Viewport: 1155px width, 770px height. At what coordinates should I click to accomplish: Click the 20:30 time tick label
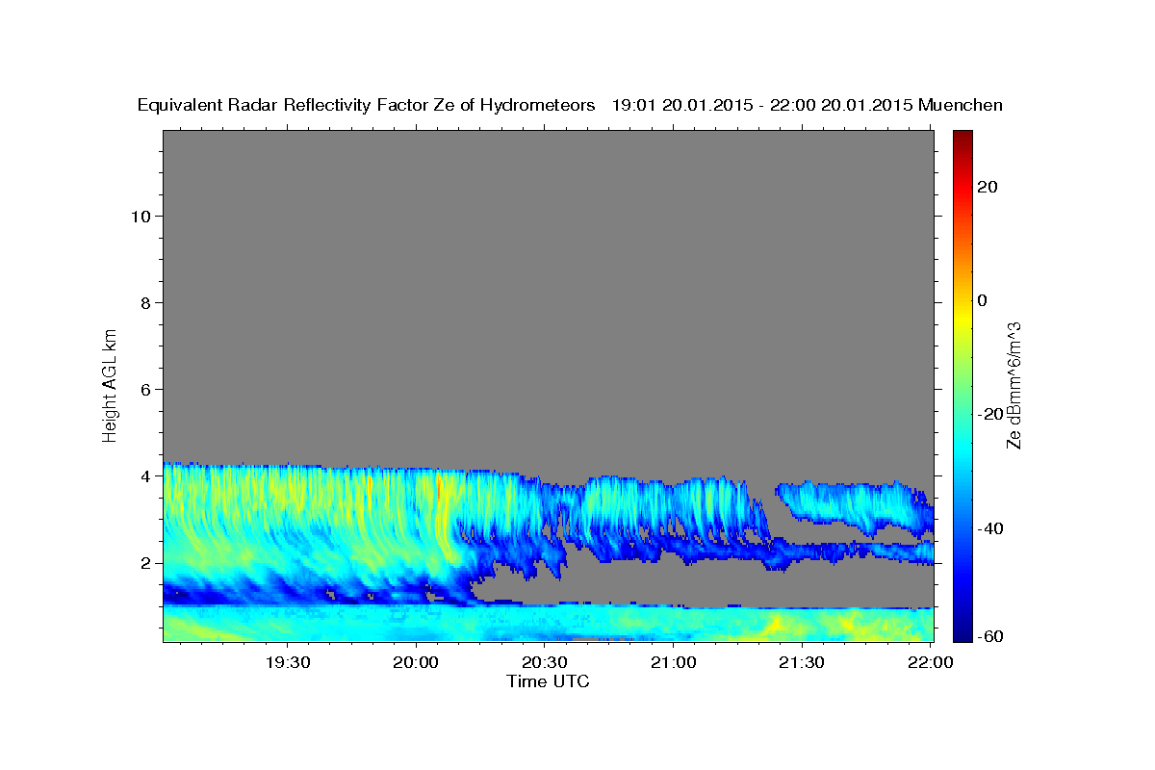click(x=545, y=662)
